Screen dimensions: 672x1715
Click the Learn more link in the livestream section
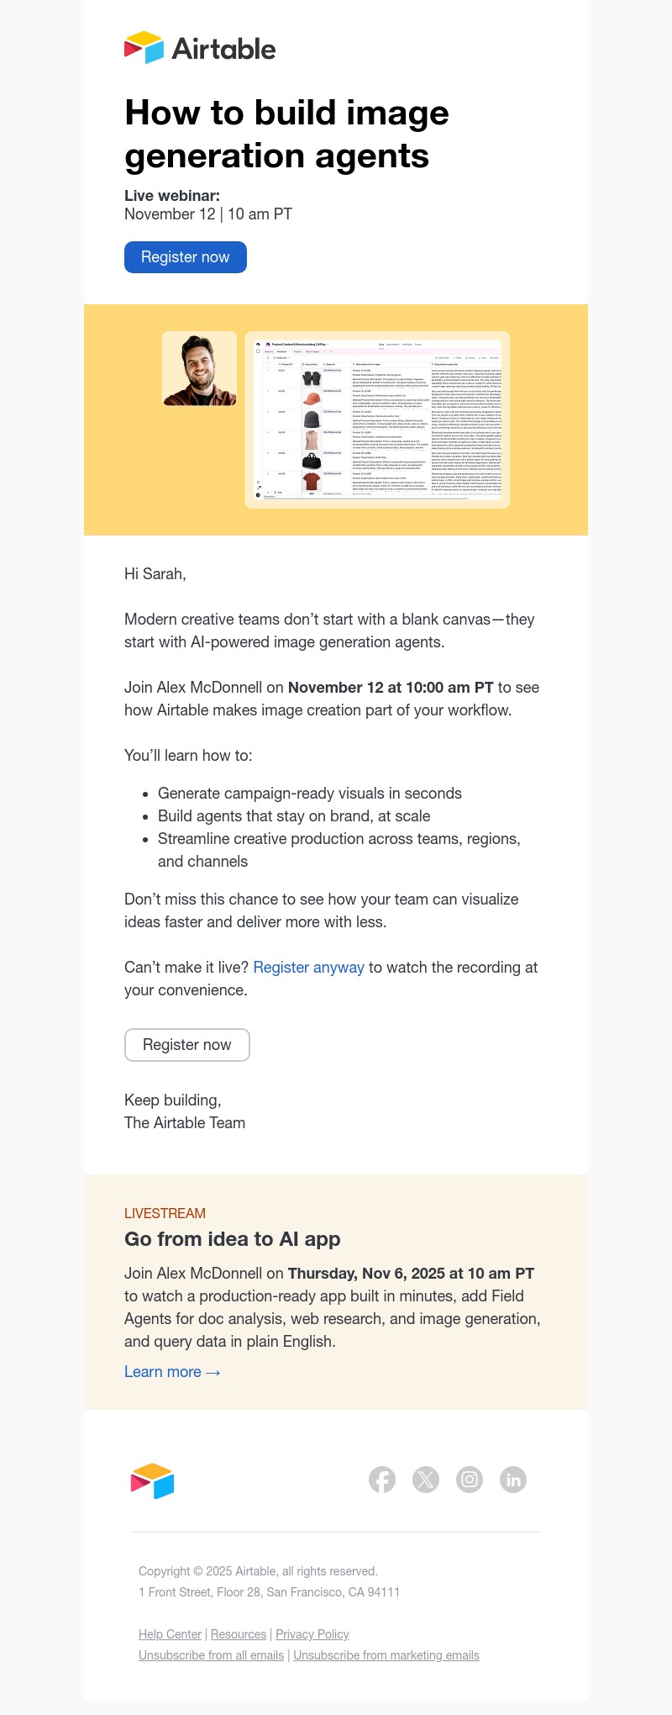164,1371
